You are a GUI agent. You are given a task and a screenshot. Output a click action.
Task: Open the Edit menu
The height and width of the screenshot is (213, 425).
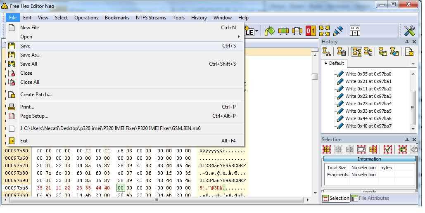pyautogui.click(x=27, y=18)
